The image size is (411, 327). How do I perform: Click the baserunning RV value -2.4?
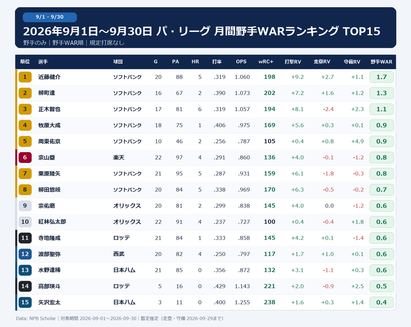point(328,109)
